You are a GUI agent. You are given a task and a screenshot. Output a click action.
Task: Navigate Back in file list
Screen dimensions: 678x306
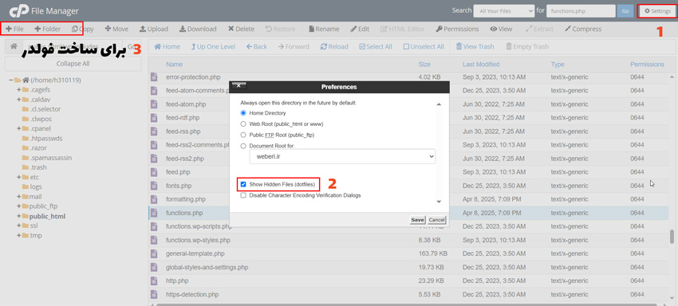pyautogui.click(x=257, y=46)
